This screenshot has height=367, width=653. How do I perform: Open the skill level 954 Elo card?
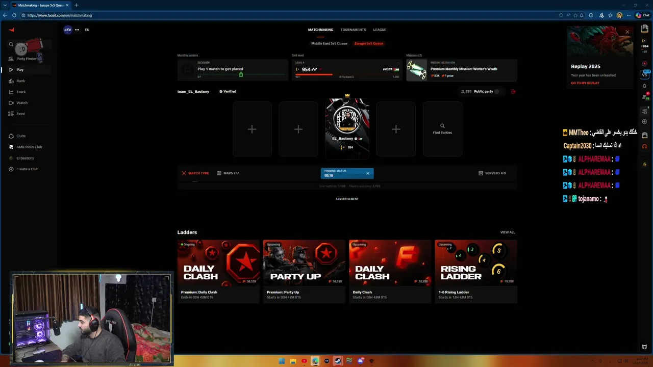(347, 70)
